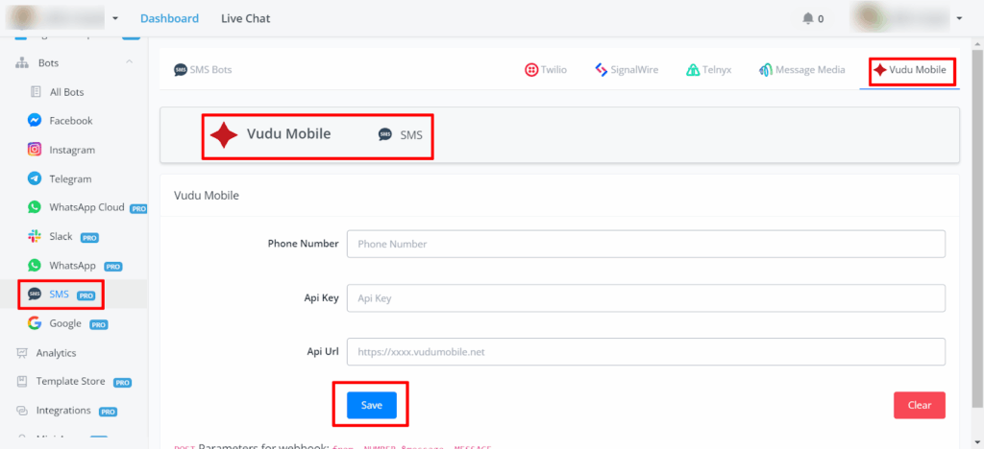Open the account dropdown at top left
Screen dimensions: 984x449
pyautogui.click(x=115, y=18)
